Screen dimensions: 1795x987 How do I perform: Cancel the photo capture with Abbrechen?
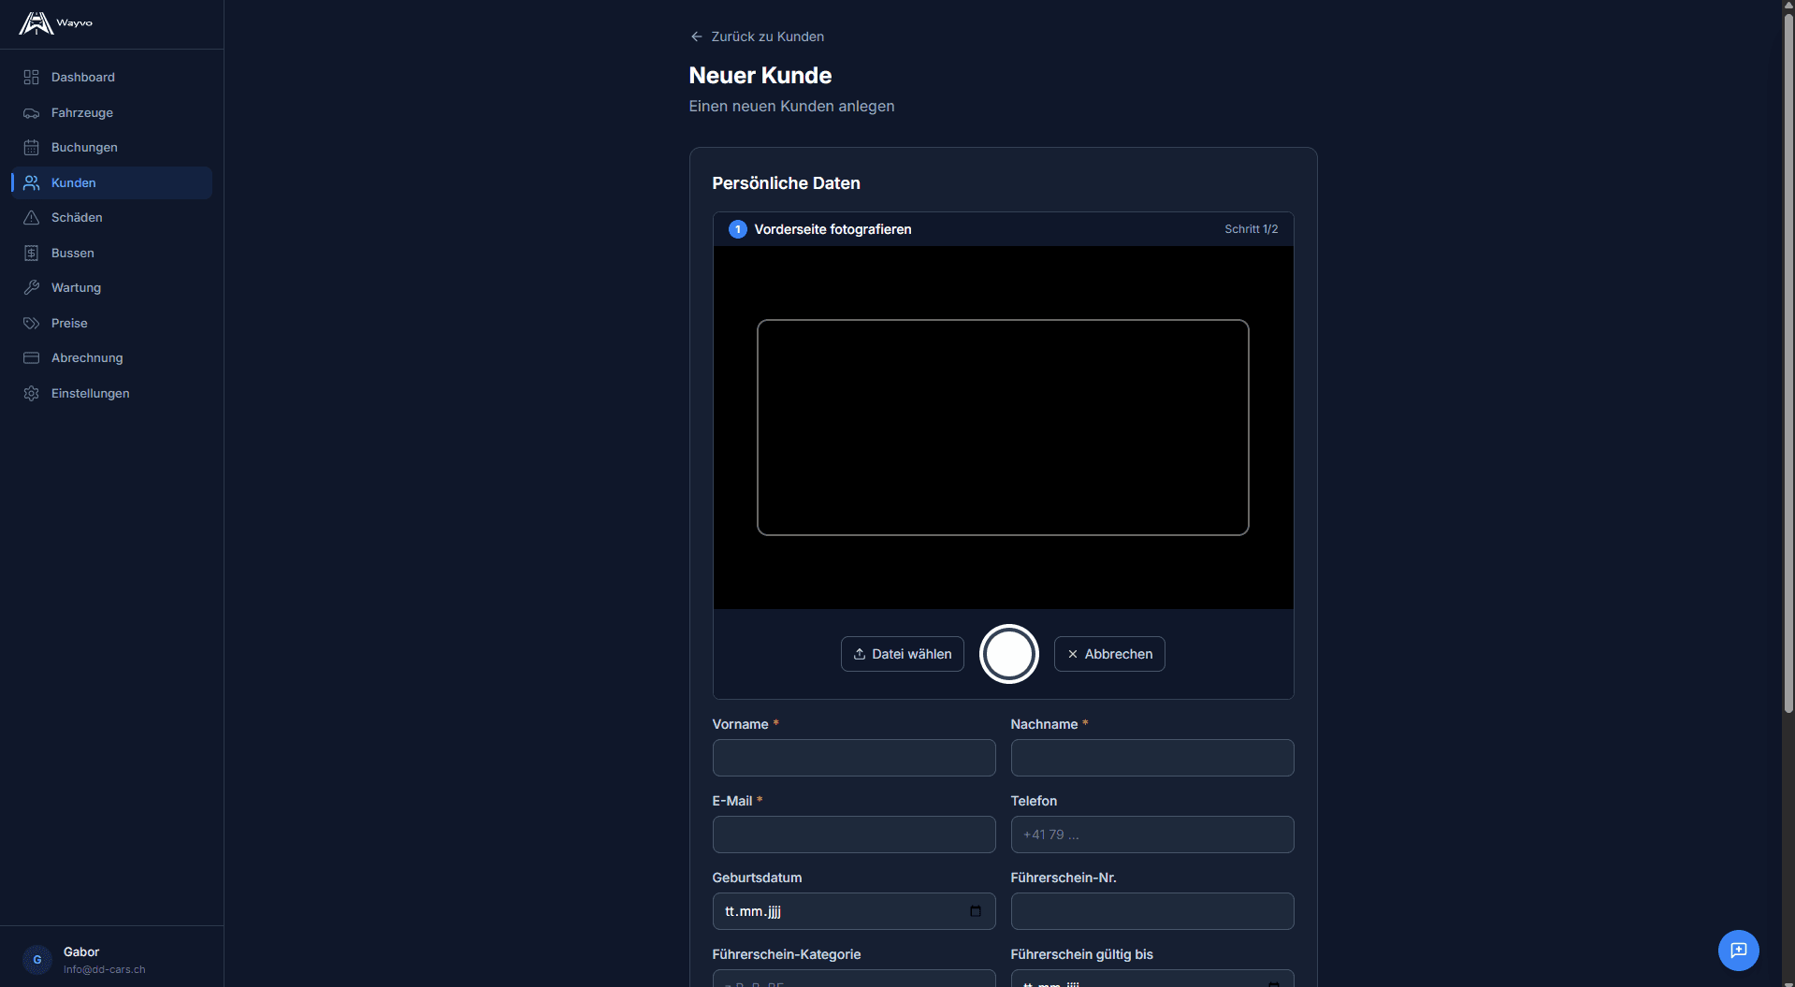tap(1108, 654)
